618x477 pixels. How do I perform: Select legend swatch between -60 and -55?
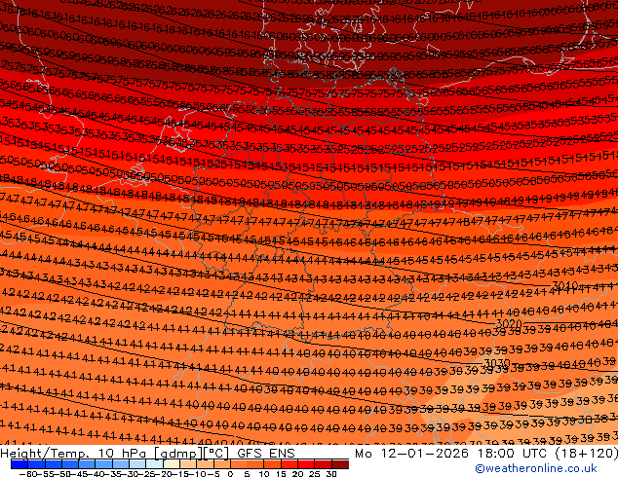tap(36, 464)
